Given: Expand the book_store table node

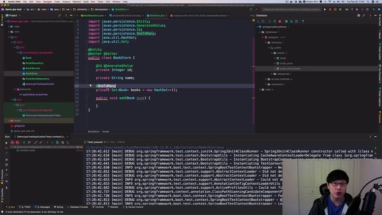Looking at the screenshot, I should [x=275, y=63].
